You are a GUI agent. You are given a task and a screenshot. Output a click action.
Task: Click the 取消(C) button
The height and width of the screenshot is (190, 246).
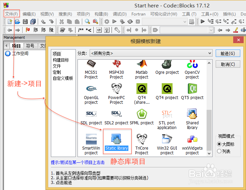(x=228, y=64)
